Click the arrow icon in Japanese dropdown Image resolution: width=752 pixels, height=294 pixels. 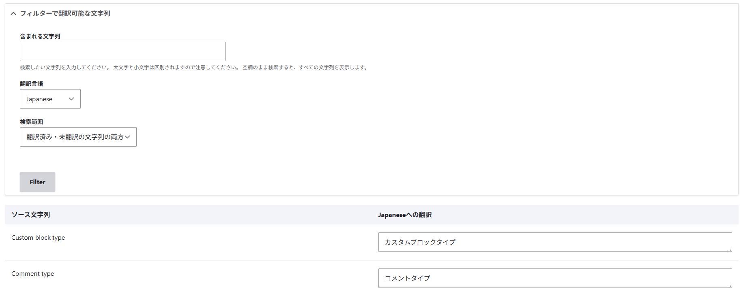click(x=71, y=99)
